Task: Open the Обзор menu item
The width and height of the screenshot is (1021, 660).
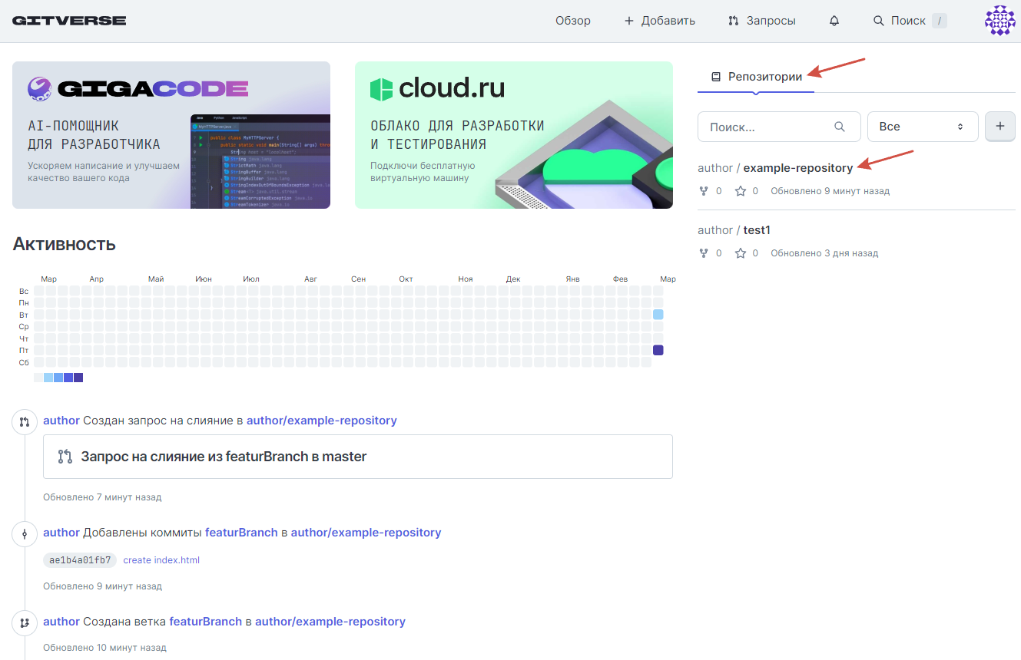Action: (x=573, y=21)
